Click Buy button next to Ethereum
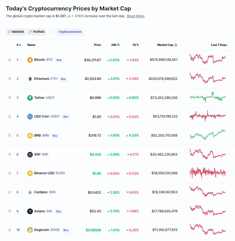Image resolution: width=235 pixels, height=241 pixels. 63,79
